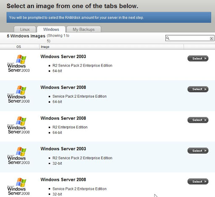
Task: Clear the search box with X icon
Action: (211, 38)
